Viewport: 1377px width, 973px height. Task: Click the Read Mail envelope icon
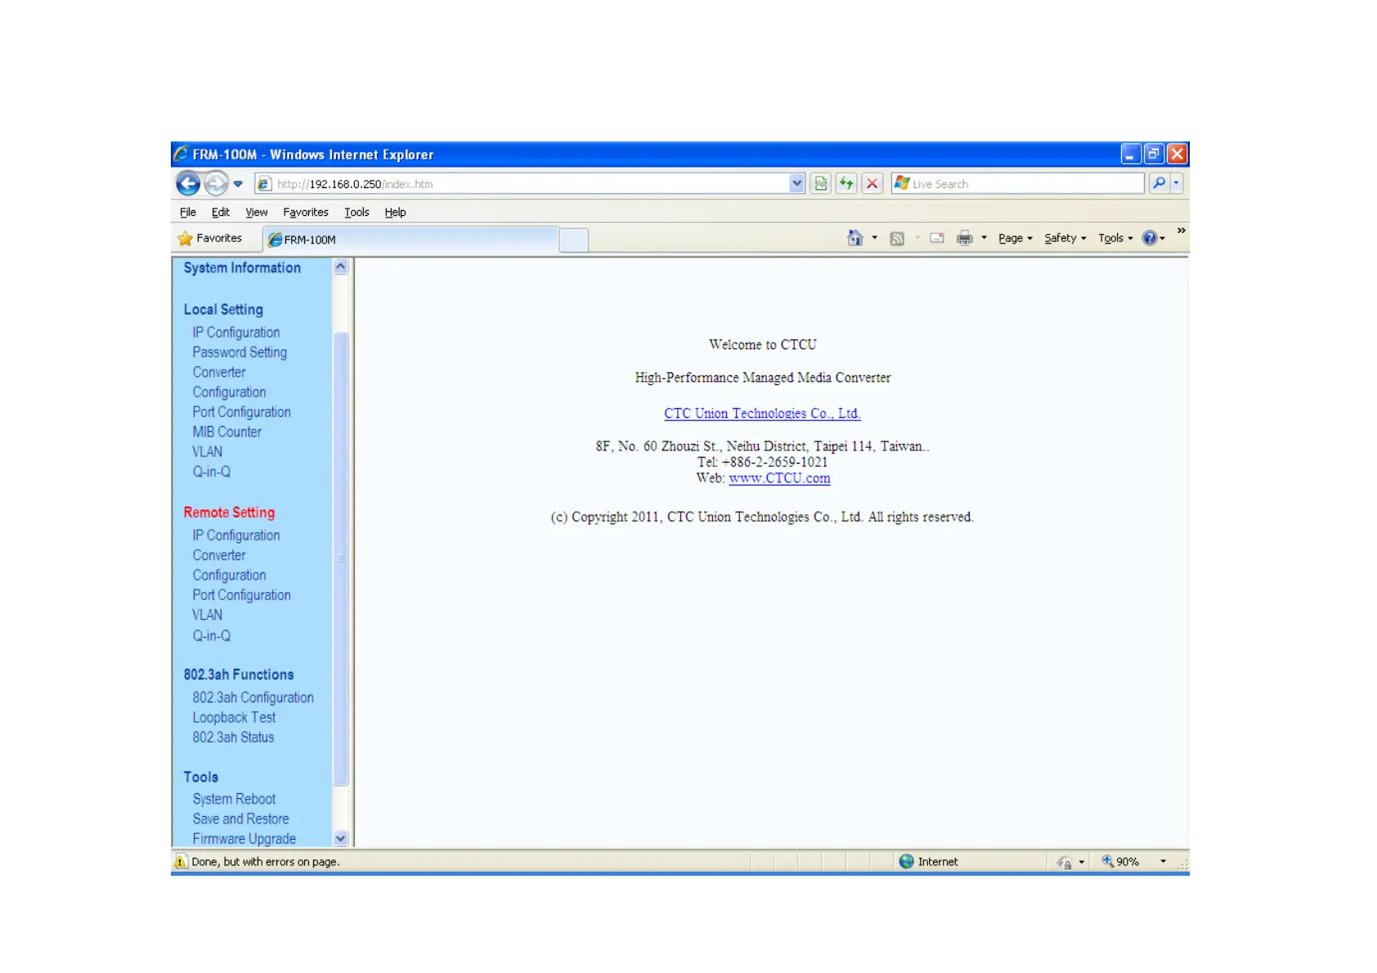pos(937,238)
